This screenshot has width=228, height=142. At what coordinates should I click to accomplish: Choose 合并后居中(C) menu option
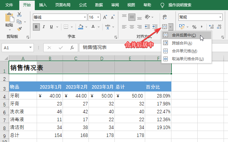point(187,35)
